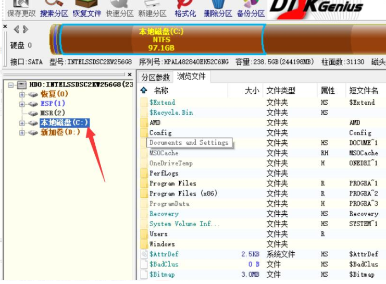386x284 pixels.
Task: Go to previous disk with left arrow
Action: tap(17, 29)
